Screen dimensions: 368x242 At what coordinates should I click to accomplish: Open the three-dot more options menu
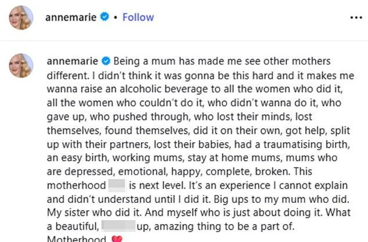tap(356, 18)
